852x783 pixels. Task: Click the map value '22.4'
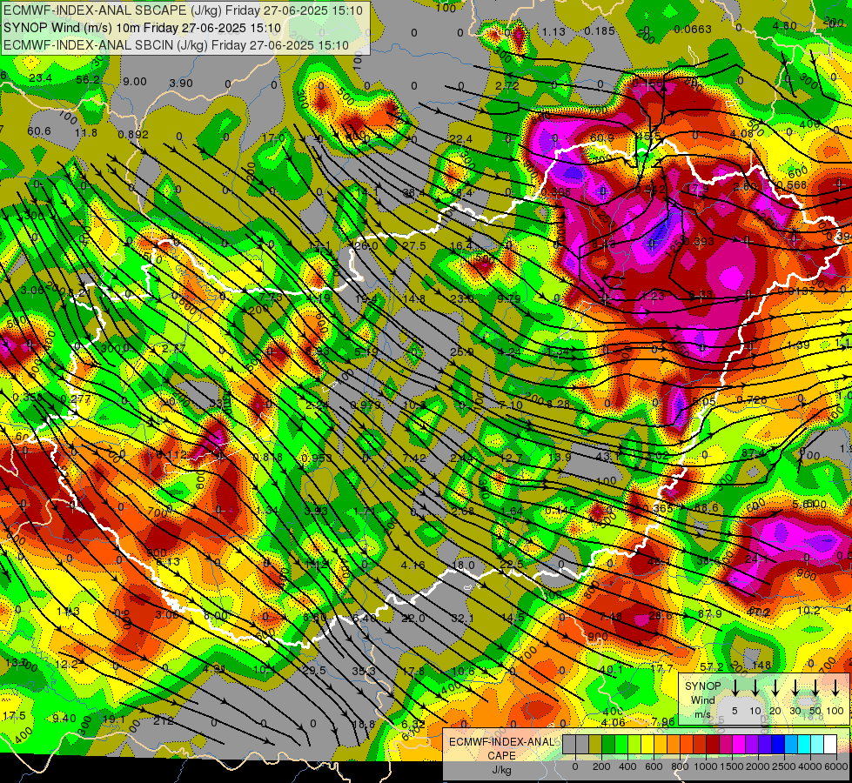click(460, 140)
